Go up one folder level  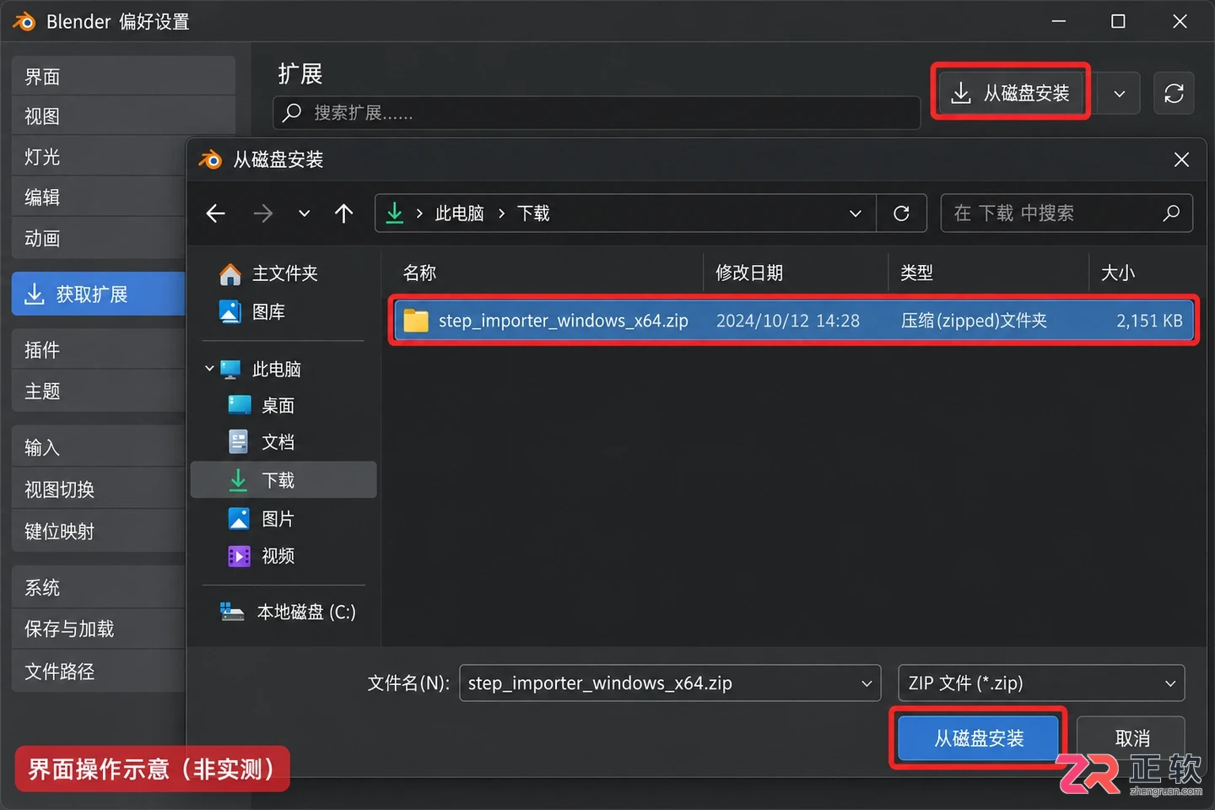click(x=343, y=213)
